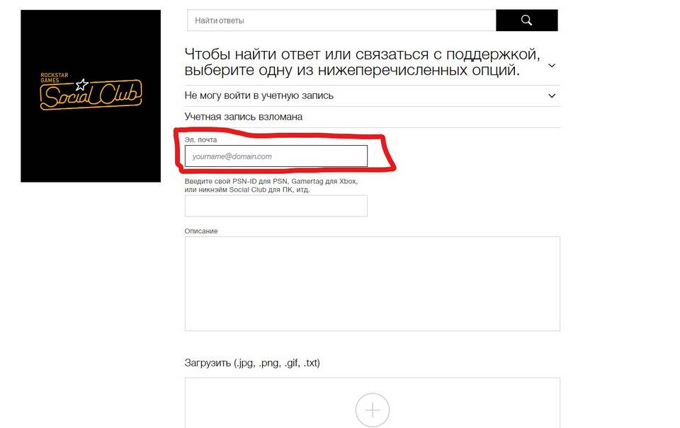Click the 'Чтобы найти ответ или связаться' heading

pos(362,62)
